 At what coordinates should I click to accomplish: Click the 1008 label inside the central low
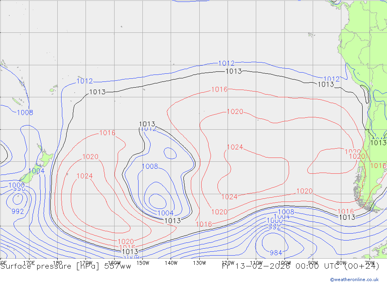(x=150, y=166)
